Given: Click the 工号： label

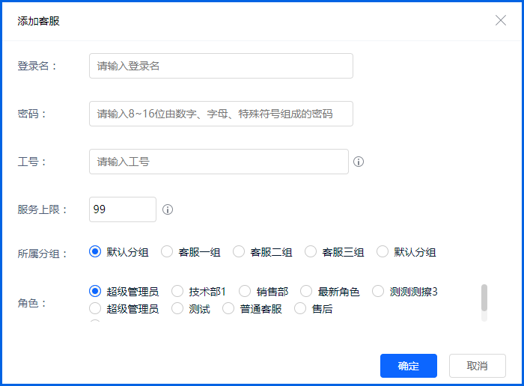Looking at the screenshot, I should [x=31, y=162].
